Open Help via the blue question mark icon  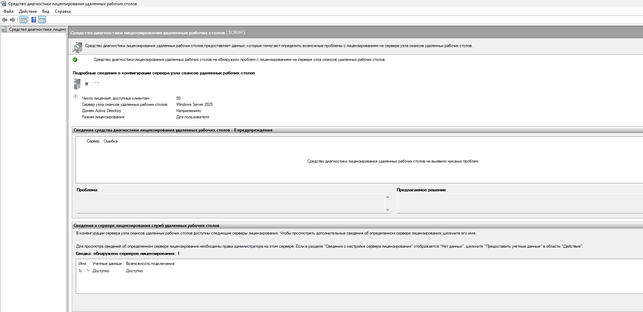click(34, 20)
